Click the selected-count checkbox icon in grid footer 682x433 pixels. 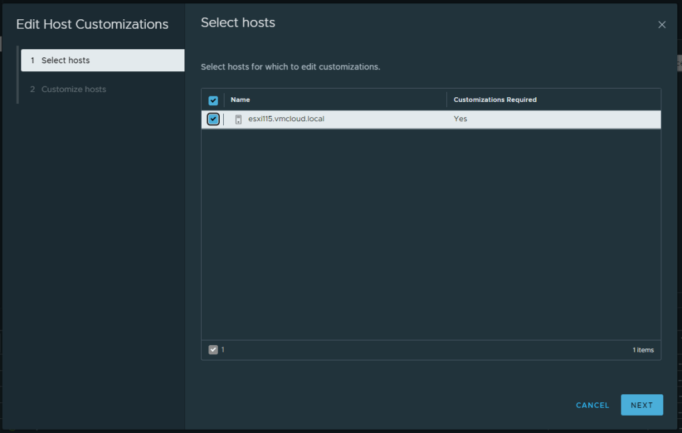[x=213, y=350]
